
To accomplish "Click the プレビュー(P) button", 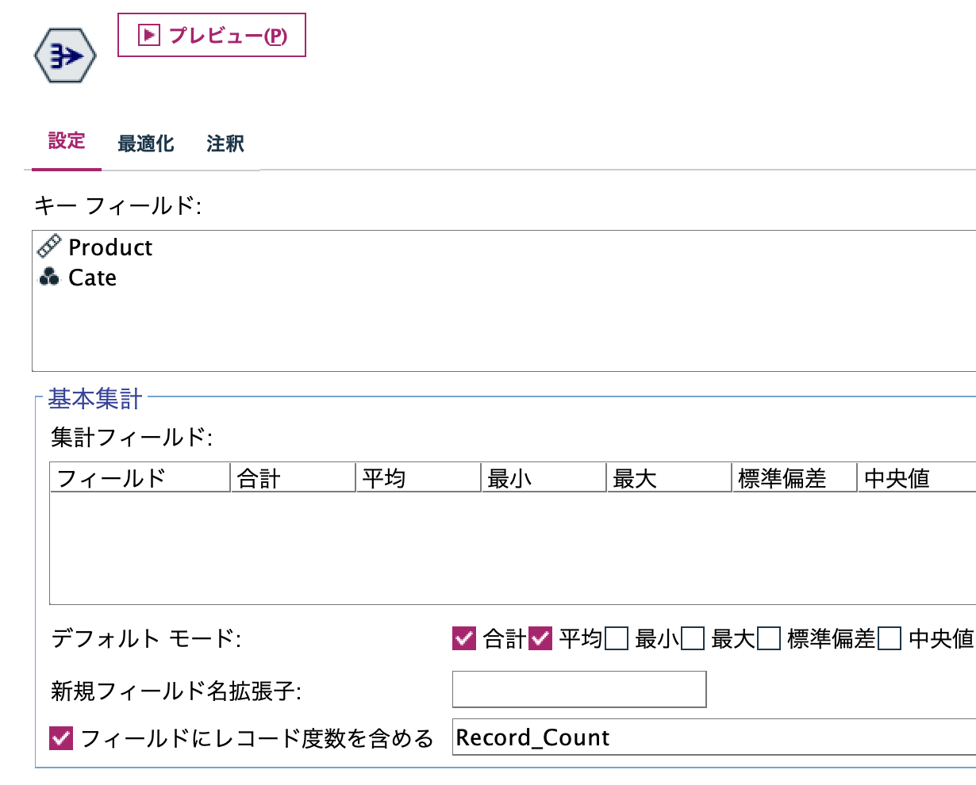I will click(x=210, y=35).
